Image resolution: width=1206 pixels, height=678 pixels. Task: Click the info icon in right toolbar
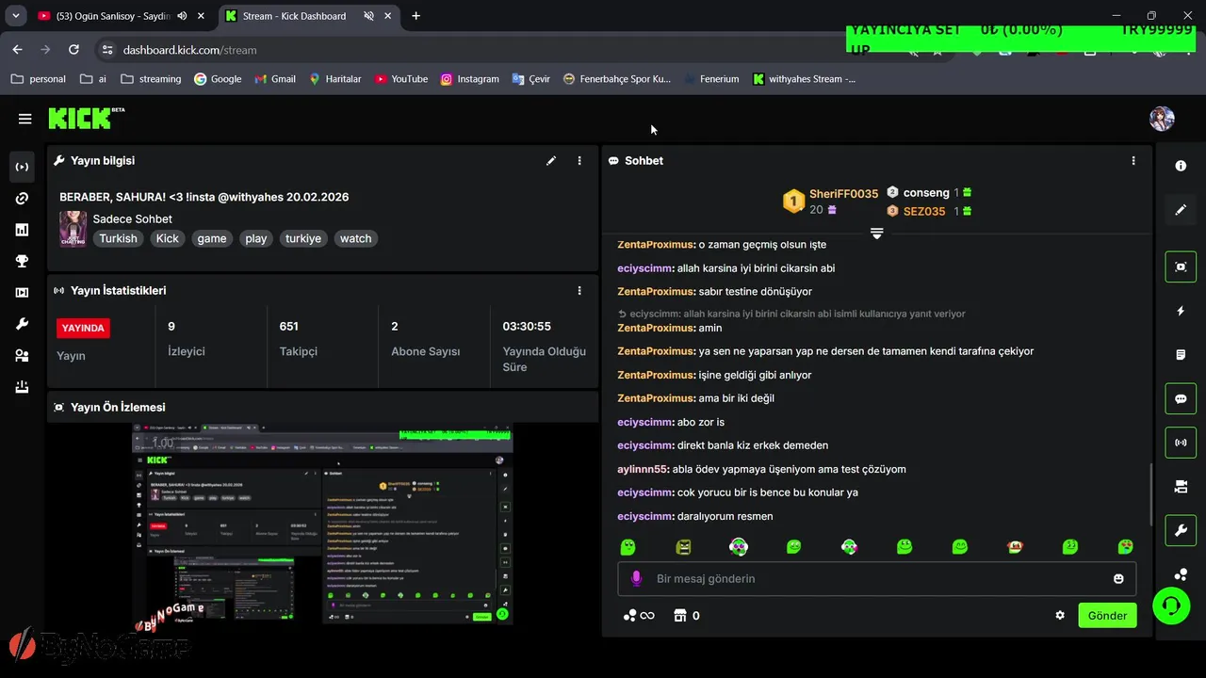pos(1181,166)
